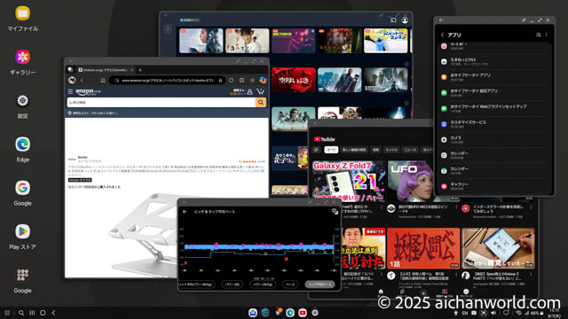Click the taskbar home button
568x319 pixels.
pyautogui.click(x=43, y=313)
